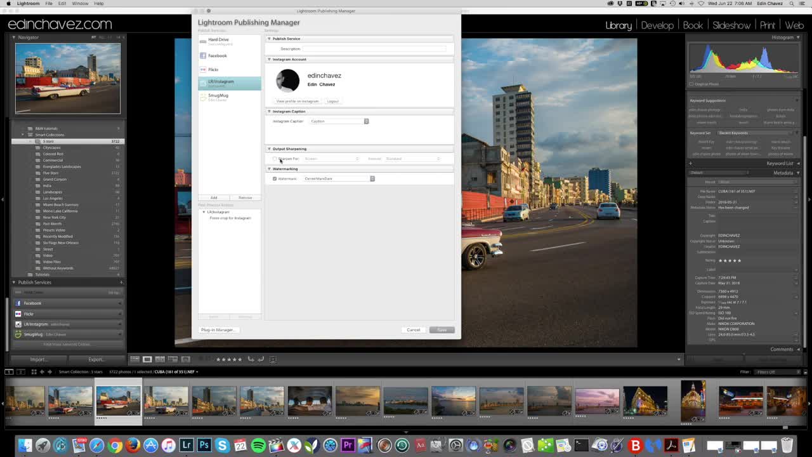Screen dimensions: 812x457
Task: Switch to compare view in toolbar
Action: pos(160,359)
